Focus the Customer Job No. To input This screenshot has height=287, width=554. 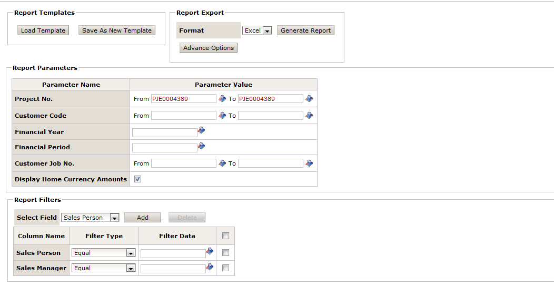[271, 163]
